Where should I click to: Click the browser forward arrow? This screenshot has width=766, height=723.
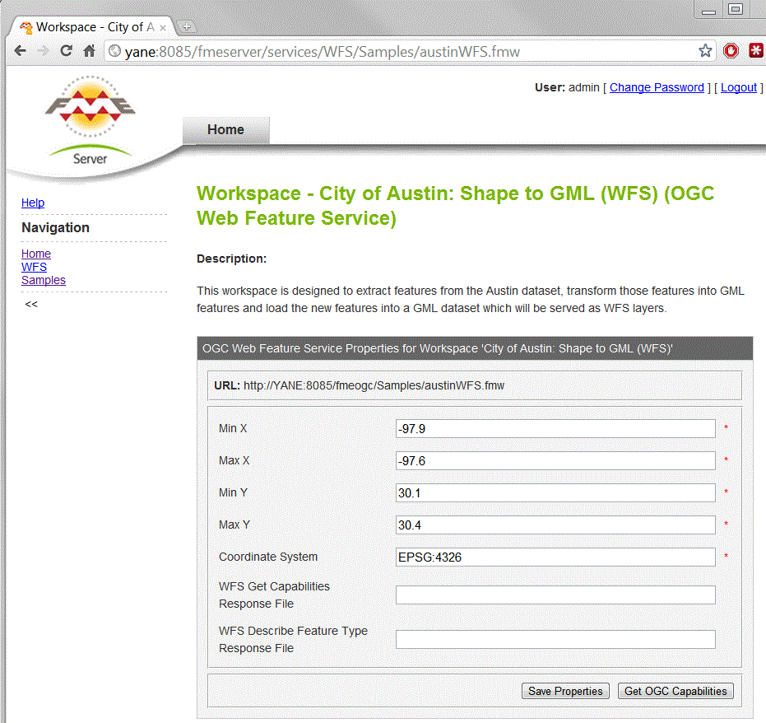tap(44, 51)
